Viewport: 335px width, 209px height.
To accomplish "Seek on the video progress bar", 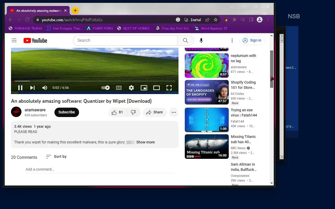I will [95, 81].
